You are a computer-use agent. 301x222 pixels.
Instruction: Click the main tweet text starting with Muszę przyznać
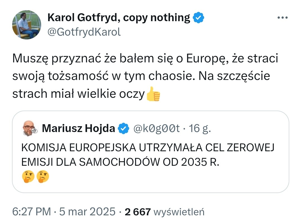tap(145, 76)
